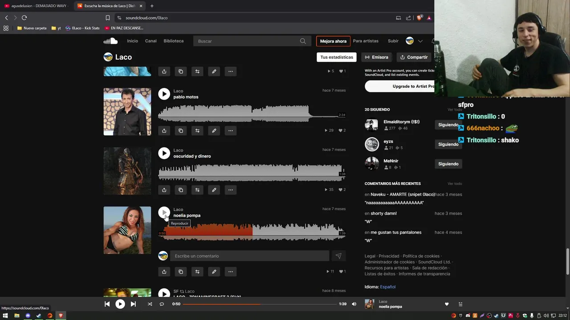The height and width of the screenshot is (320, 570).
Task: Copy link of noelia pompa track
Action: (180, 272)
